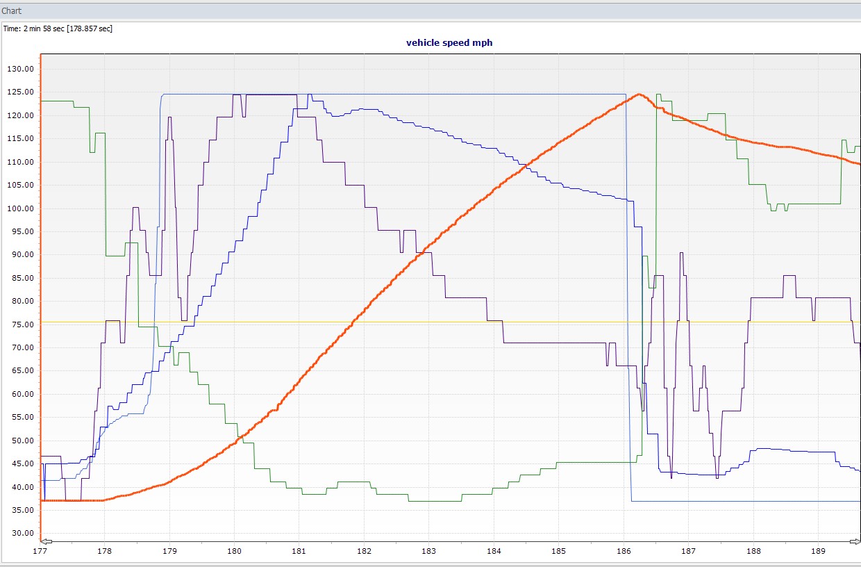The image size is (861, 567).
Task: Click the 30.00 y-axis label
Action: [x=23, y=534]
